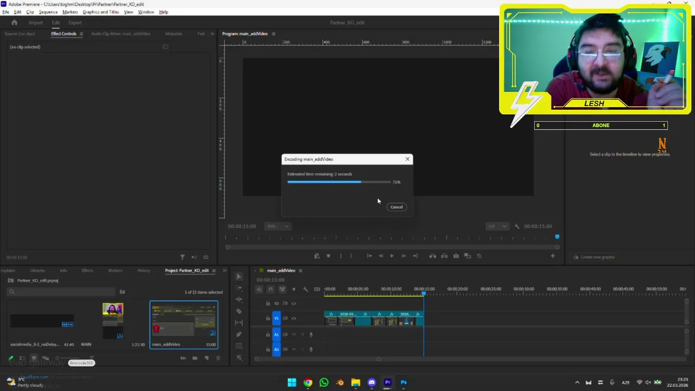Mute the A1 audio track
Screen dimensions: 695x391
click(294, 335)
